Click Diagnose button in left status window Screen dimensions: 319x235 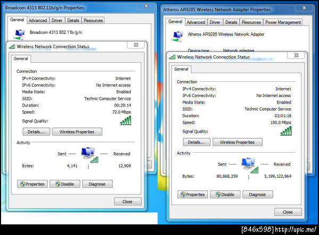(97, 184)
